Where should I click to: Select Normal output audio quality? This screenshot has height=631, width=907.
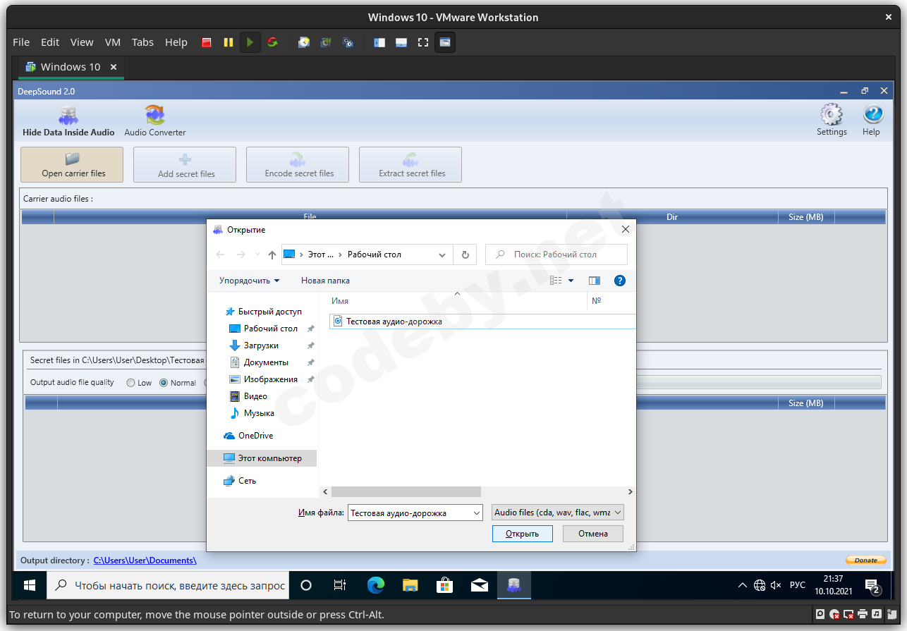[x=164, y=383]
